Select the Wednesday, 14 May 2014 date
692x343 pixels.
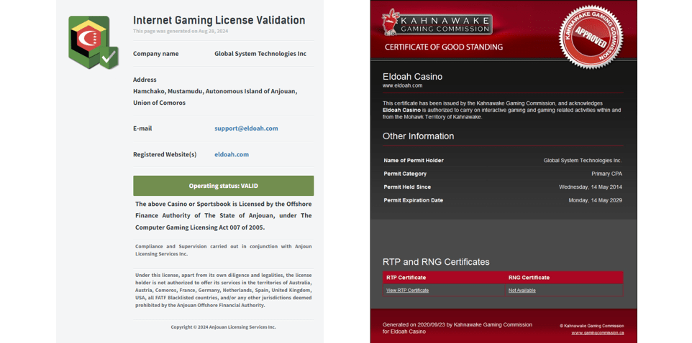point(591,187)
